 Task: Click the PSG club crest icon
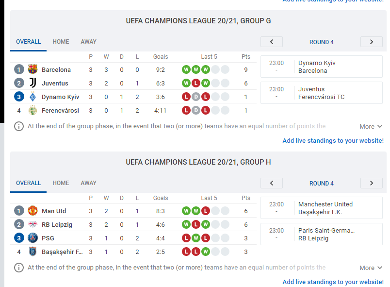(x=32, y=238)
